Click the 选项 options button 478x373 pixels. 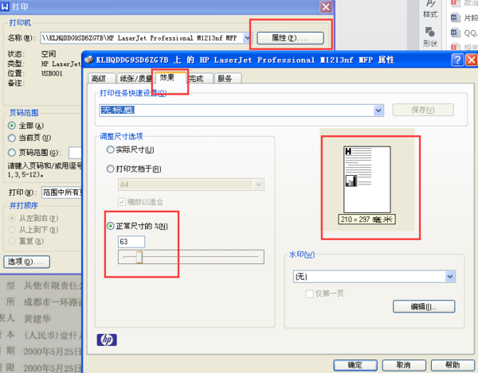coord(26,262)
